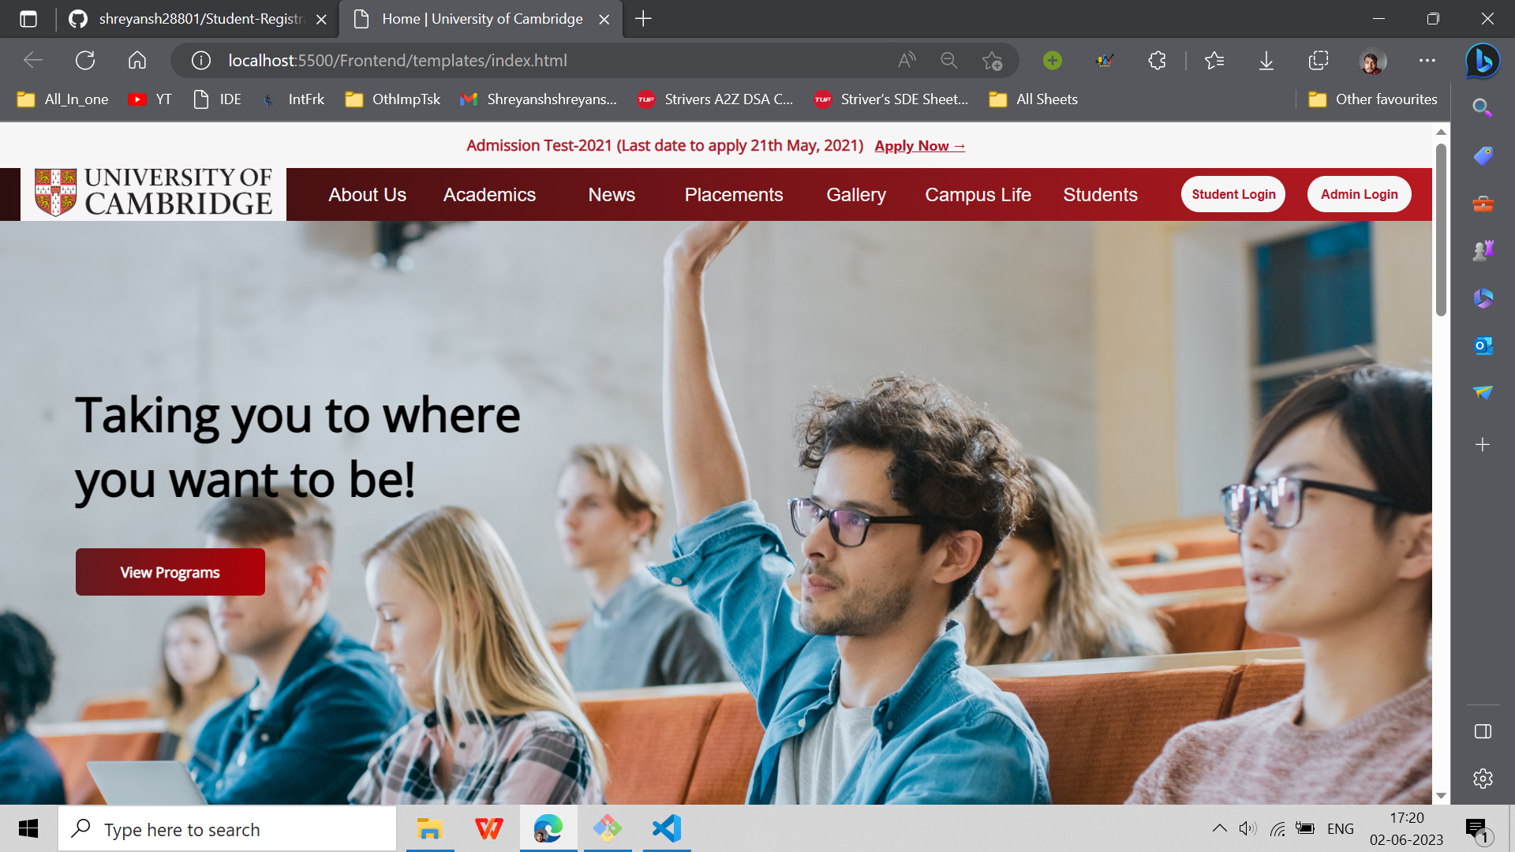Follow the Apply Now link
The image size is (1515, 852).
tap(919, 146)
